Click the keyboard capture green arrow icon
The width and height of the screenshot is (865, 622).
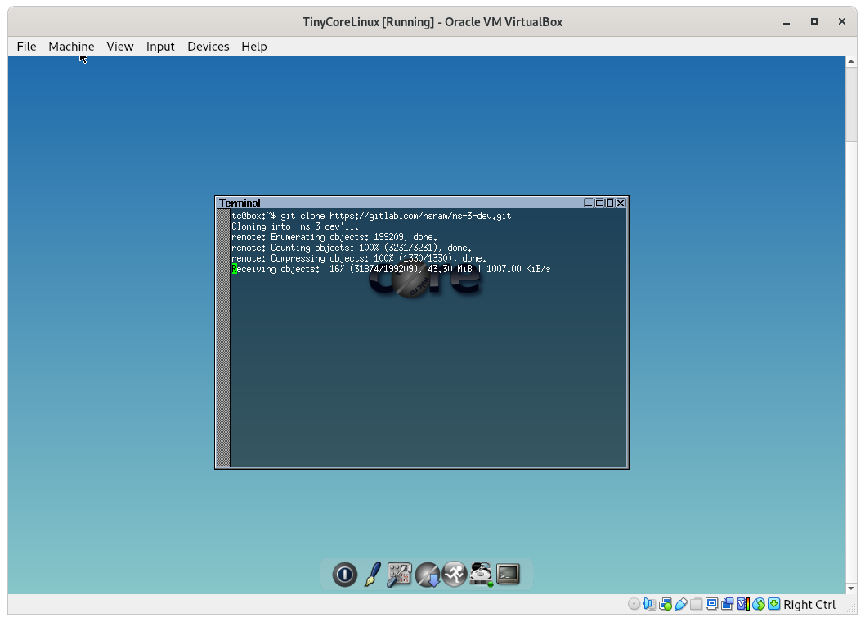pos(774,604)
